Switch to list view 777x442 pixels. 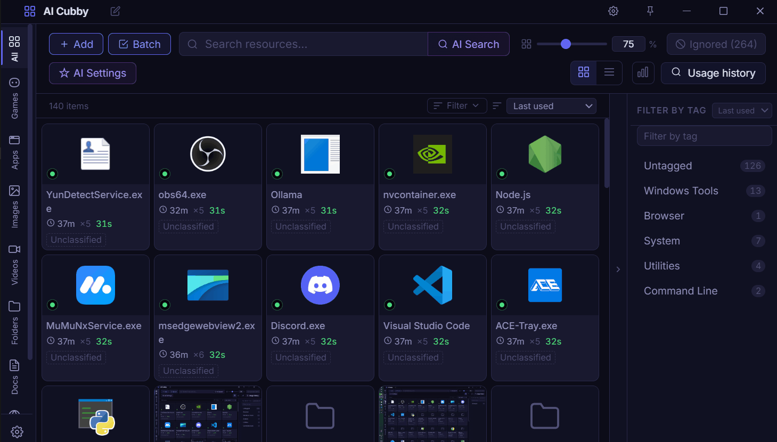point(609,72)
